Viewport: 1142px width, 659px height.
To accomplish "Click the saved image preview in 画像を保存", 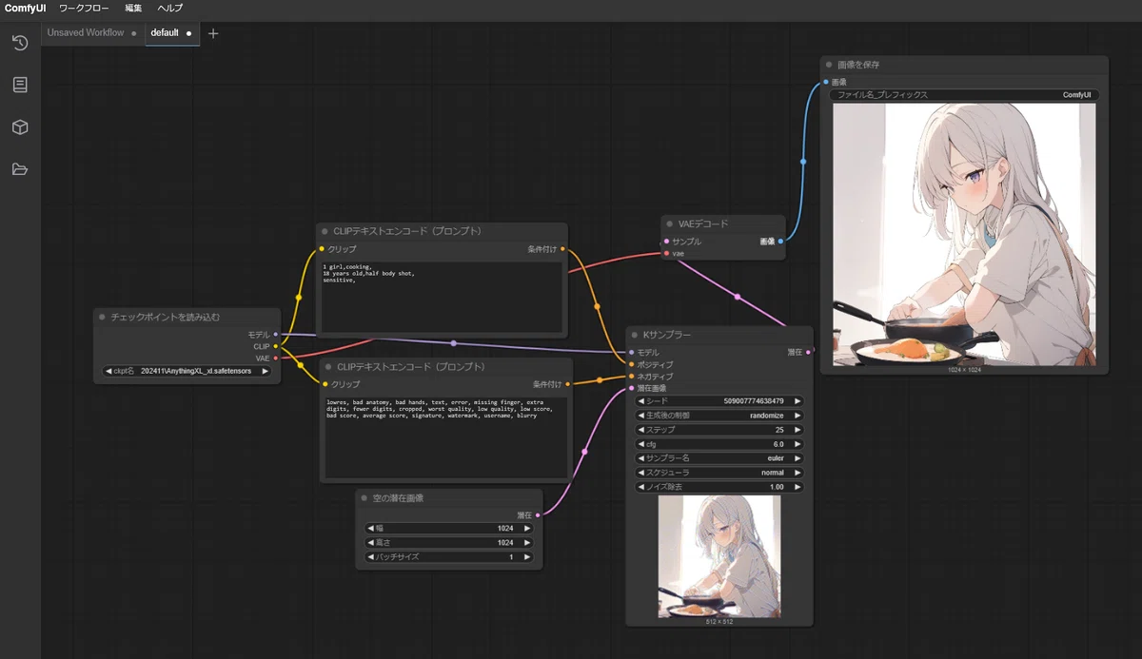I will [x=964, y=234].
